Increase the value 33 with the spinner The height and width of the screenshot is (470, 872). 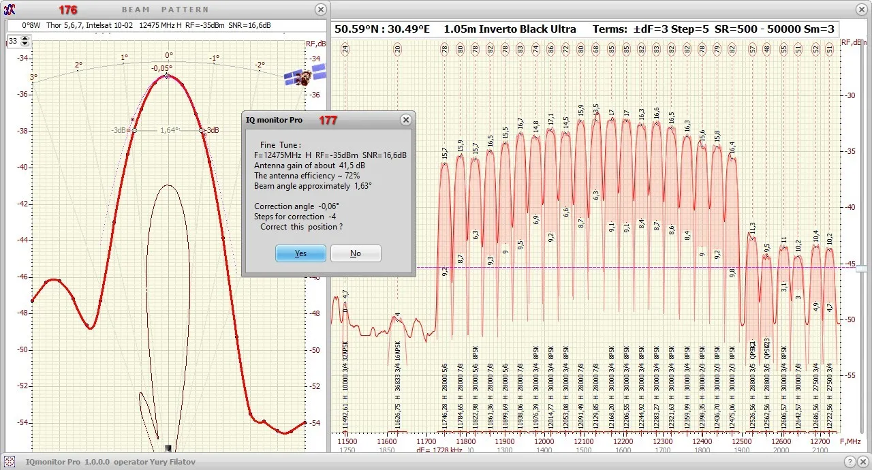[x=25, y=38]
